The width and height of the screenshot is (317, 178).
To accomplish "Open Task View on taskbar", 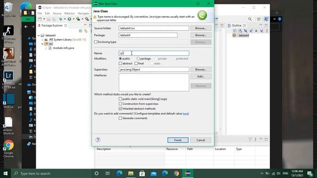I will [107, 174].
